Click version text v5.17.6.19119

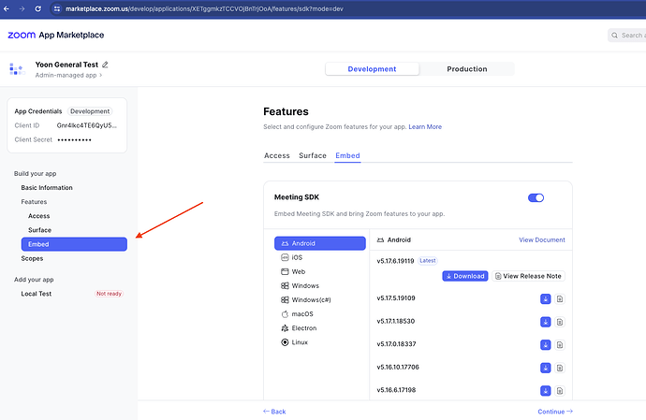395,261
